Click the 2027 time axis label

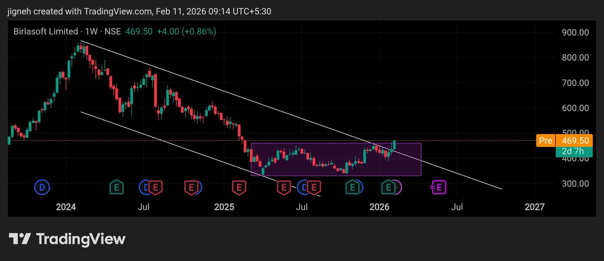534,207
